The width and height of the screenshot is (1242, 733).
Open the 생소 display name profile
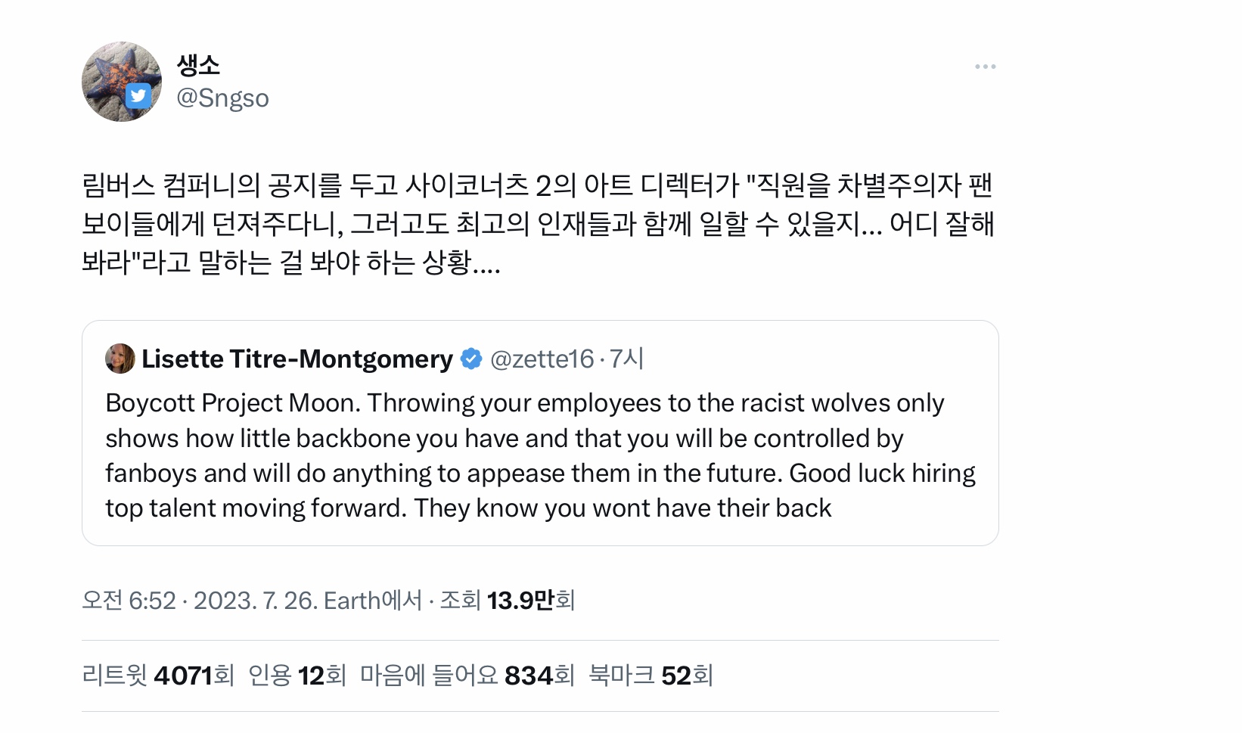[x=198, y=65]
